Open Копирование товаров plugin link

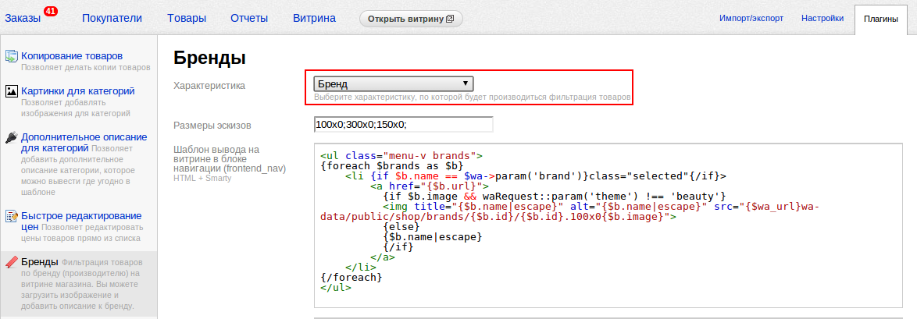pos(72,56)
